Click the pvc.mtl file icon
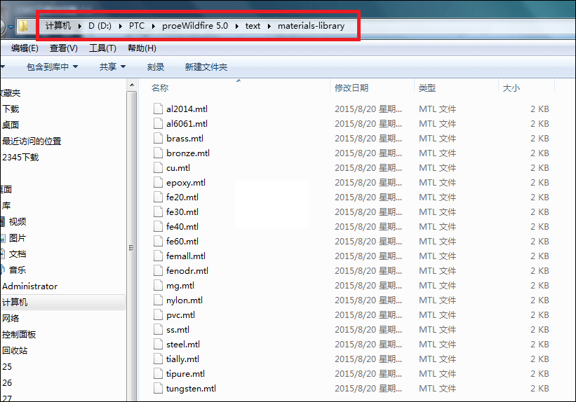Screen dimensions: 576x402 (158, 314)
